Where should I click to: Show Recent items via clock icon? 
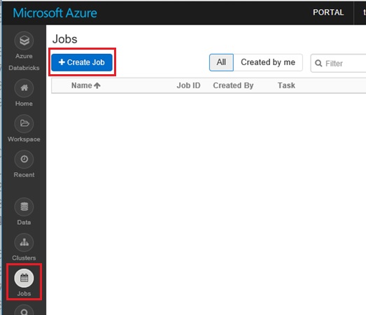(x=24, y=159)
